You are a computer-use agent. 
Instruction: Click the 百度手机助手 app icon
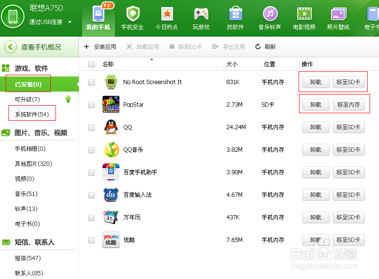pyautogui.click(x=111, y=172)
